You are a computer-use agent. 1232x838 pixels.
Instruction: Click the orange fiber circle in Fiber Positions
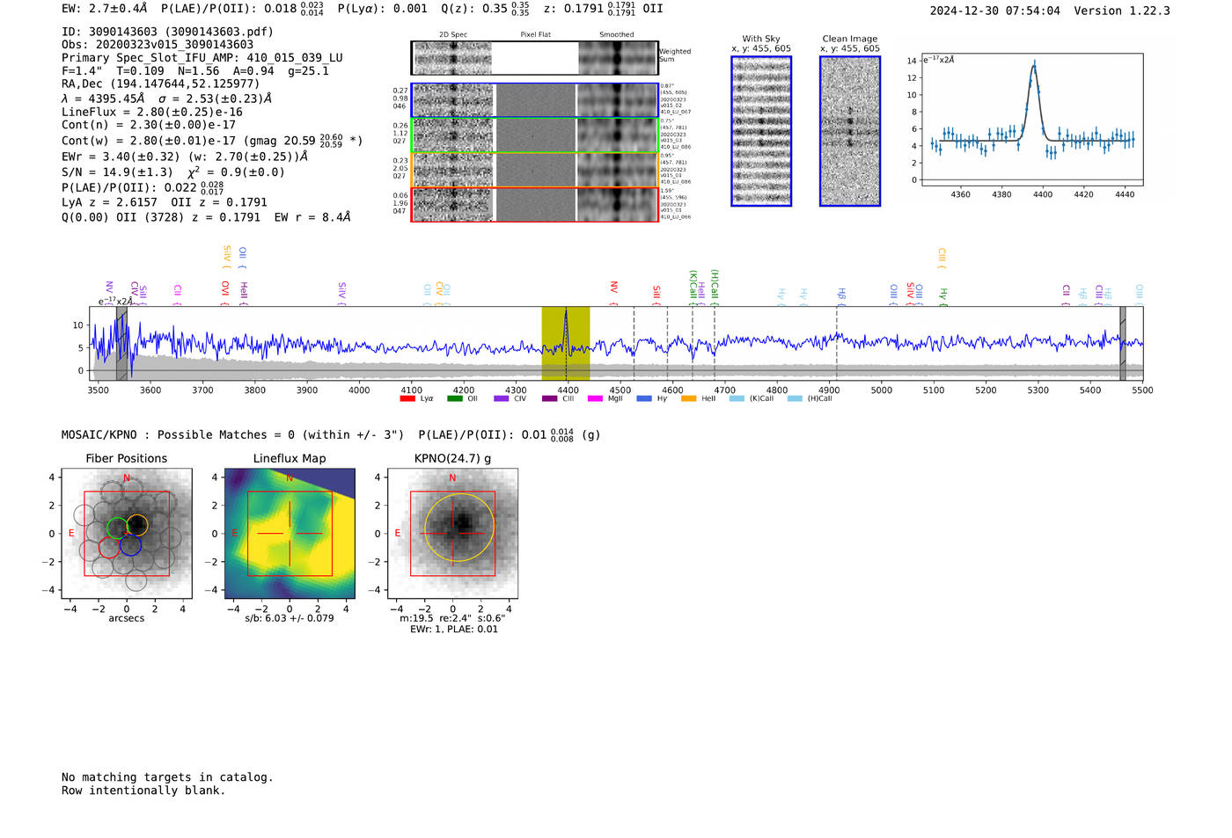(x=137, y=525)
